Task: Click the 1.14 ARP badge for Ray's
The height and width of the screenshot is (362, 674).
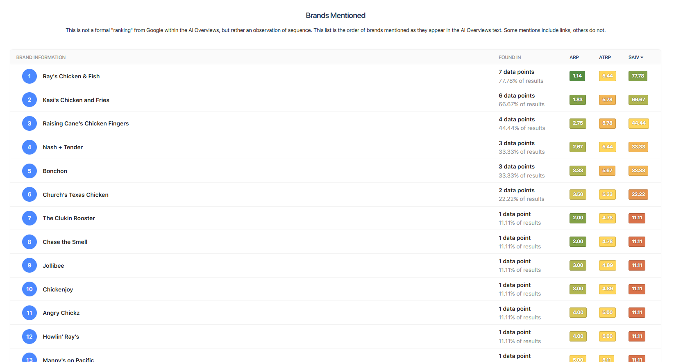Action: [x=577, y=76]
